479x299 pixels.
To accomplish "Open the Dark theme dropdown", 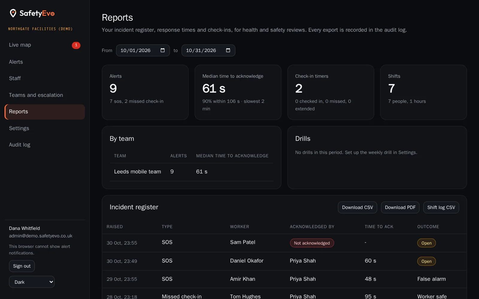I will 32,282.
